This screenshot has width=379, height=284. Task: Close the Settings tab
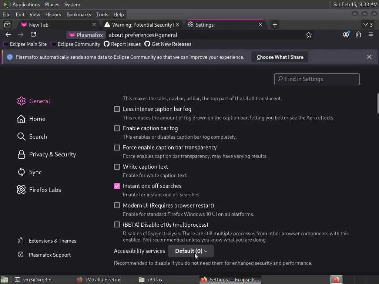coord(261,25)
